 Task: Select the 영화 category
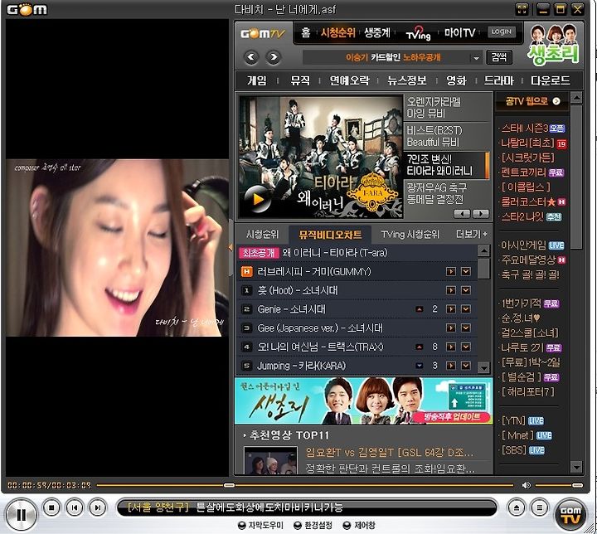coord(456,80)
